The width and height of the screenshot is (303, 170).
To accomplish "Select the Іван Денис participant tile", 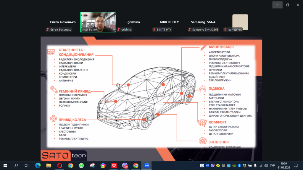I will [x=240, y=22].
